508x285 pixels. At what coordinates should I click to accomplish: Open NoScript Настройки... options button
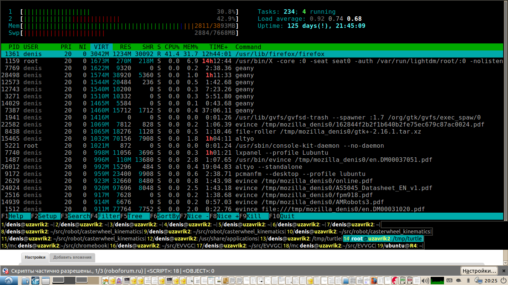[479, 271]
